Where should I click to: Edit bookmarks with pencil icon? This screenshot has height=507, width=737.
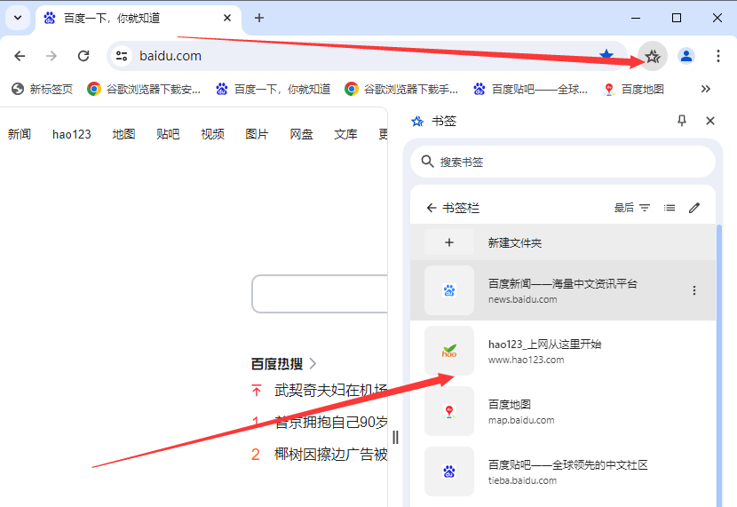[x=694, y=208]
